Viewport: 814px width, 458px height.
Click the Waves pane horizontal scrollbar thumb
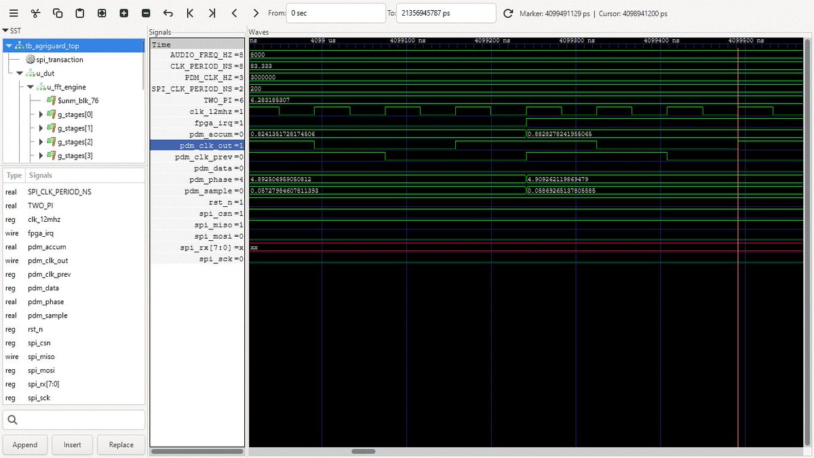pyautogui.click(x=363, y=451)
